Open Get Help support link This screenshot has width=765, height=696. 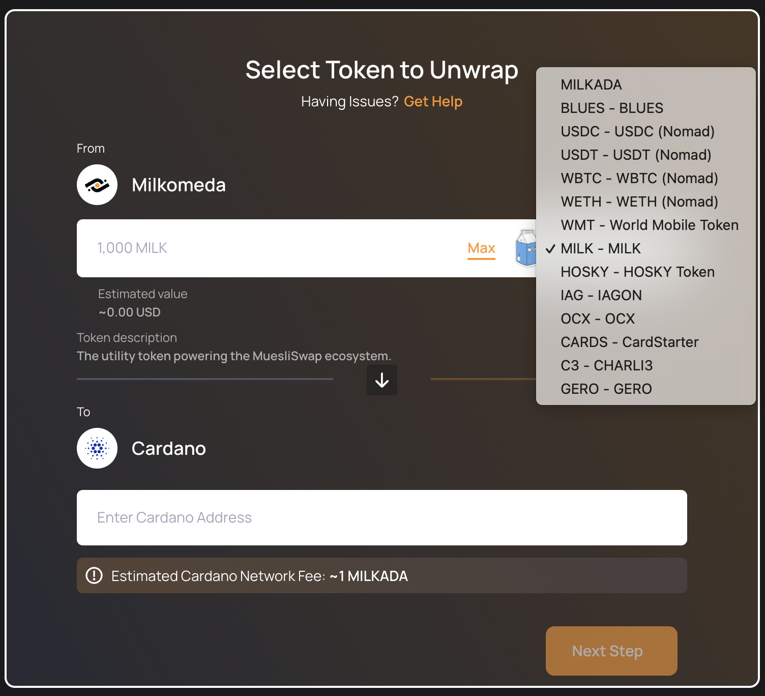pyautogui.click(x=433, y=101)
